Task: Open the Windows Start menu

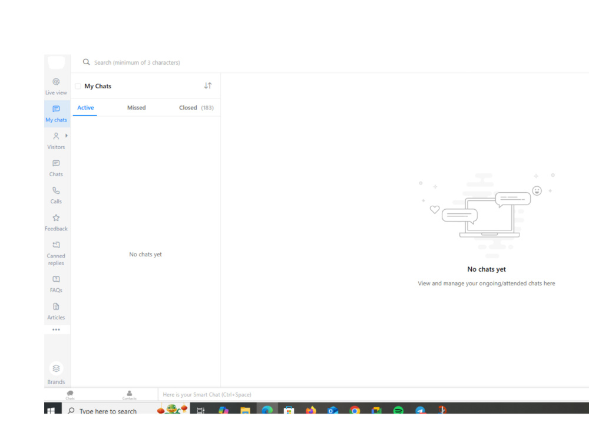Action: pos(51,410)
